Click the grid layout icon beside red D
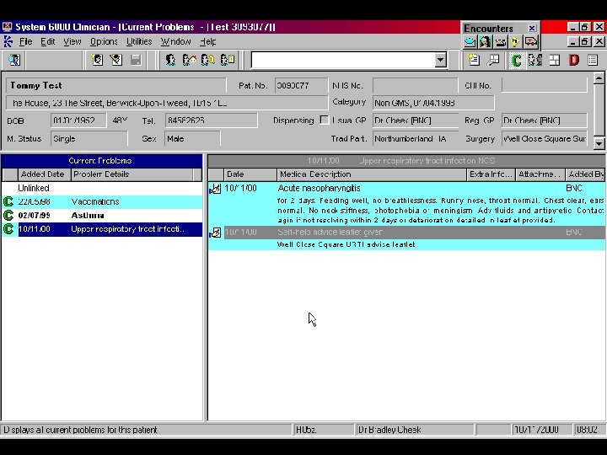This screenshot has height=455, width=607. (x=555, y=60)
